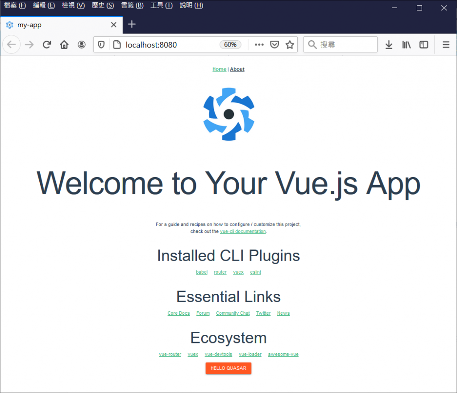Open the vue-devtools link
Screen dimensions: 457x393
point(218,354)
